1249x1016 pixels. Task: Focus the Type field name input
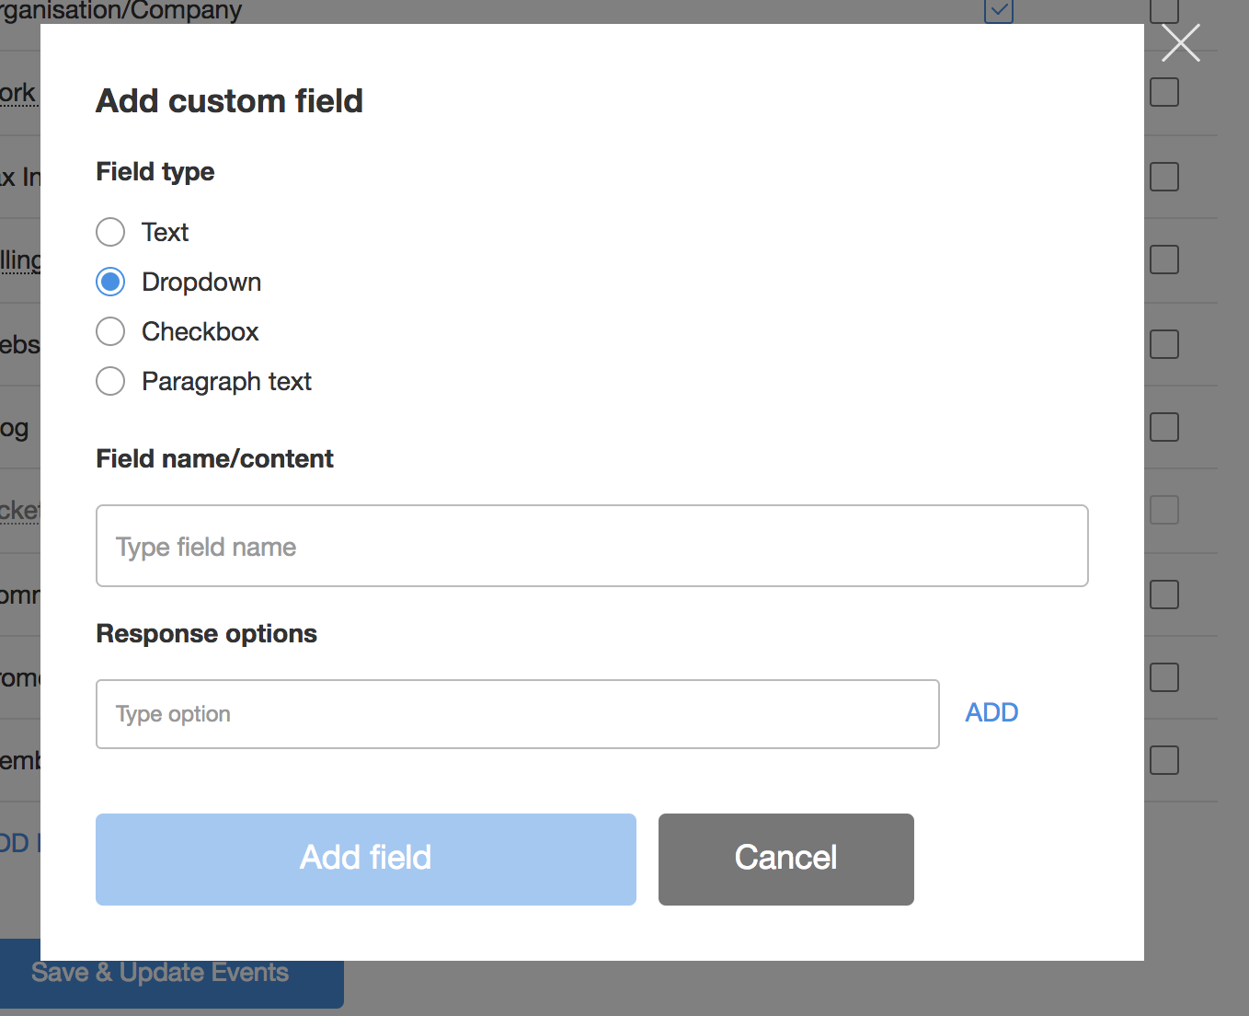[x=591, y=546]
